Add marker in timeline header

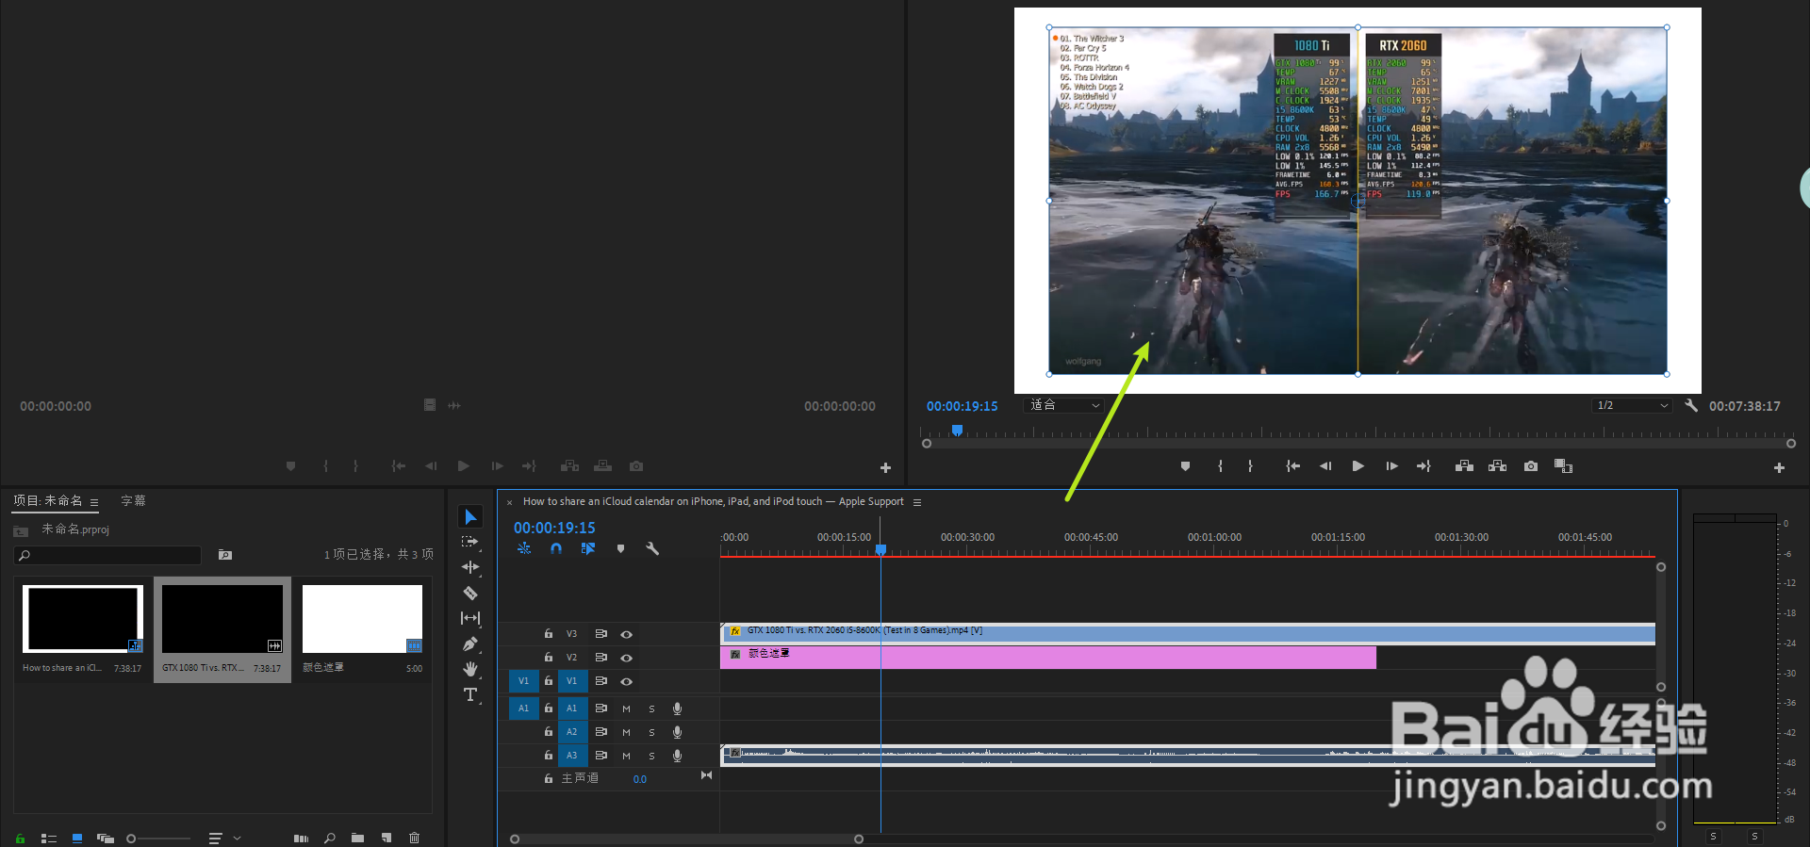tap(620, 548)
